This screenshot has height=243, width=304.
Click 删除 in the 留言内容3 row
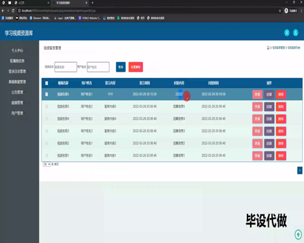tap(281, 131)
